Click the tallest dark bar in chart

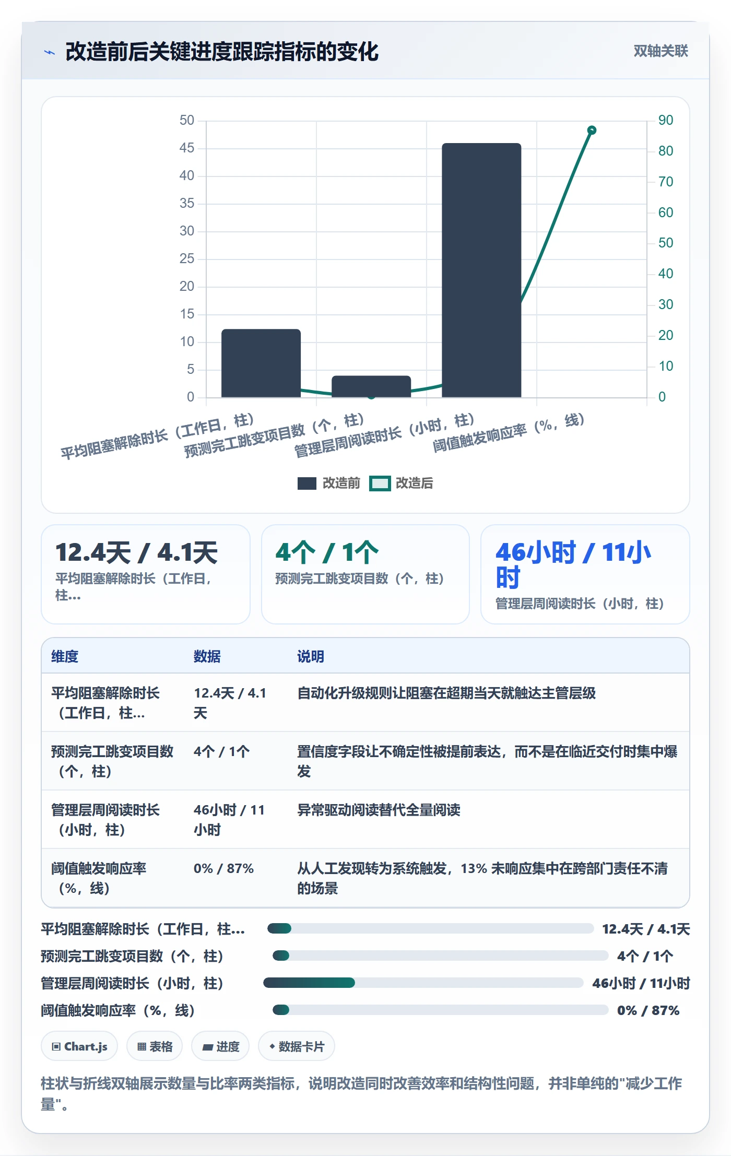coord(481,270)
